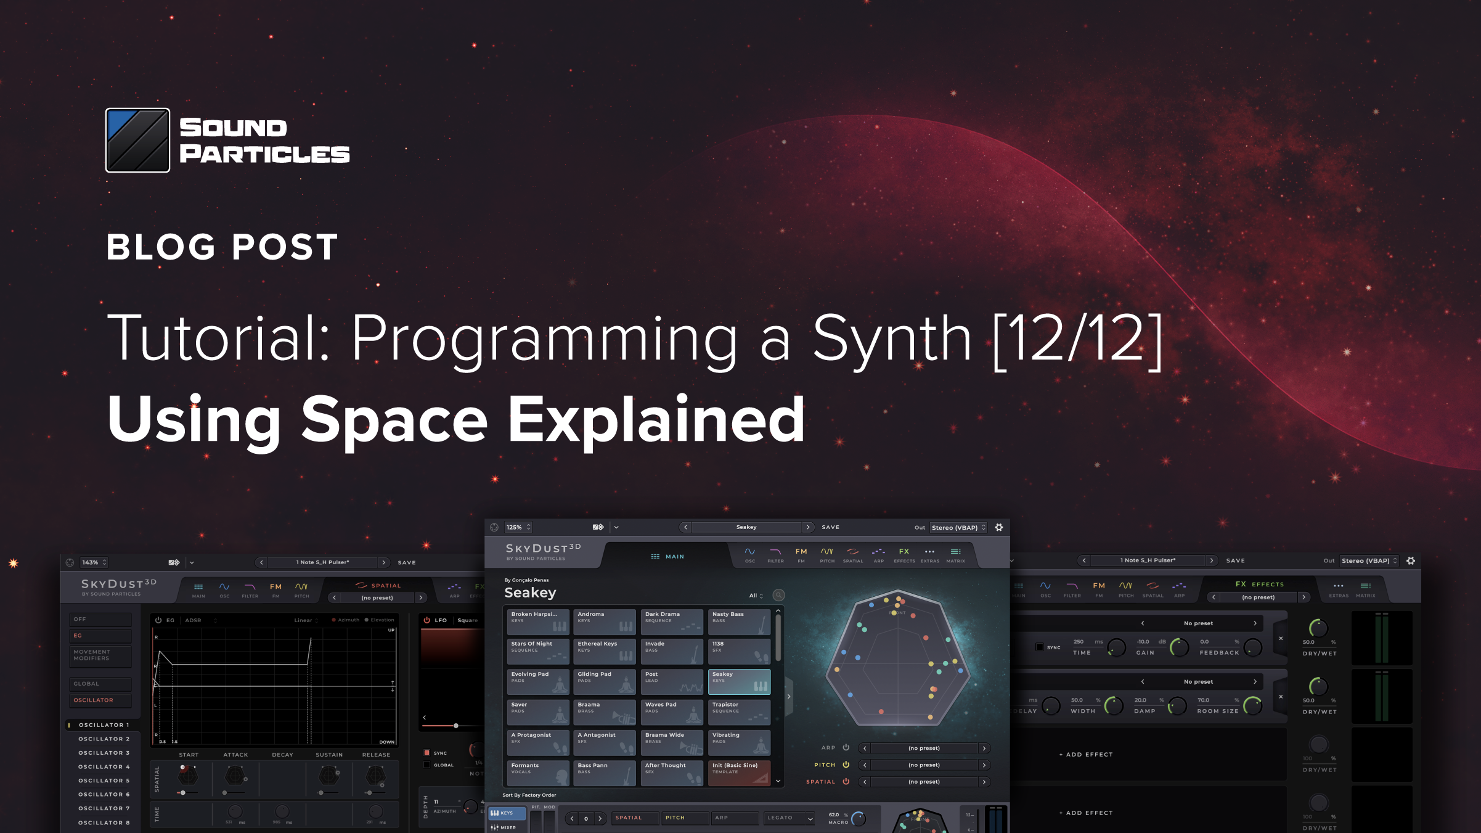Image resolution: width=1481 pixels, height=833 pixels.
Task: Switch to MAIN tab in center window
Action: [x=667, y=556]
